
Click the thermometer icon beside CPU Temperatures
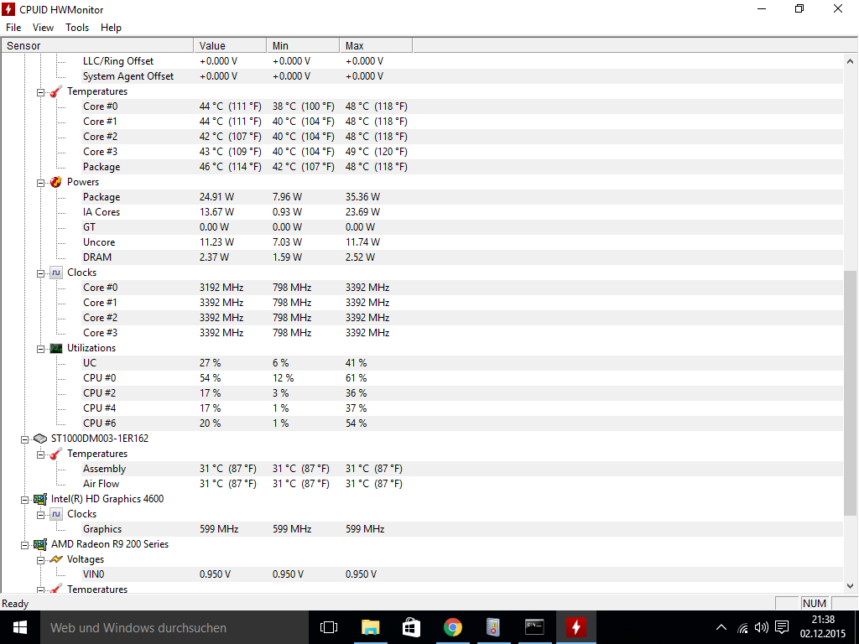pyautogui.click(x=56, y=91)
